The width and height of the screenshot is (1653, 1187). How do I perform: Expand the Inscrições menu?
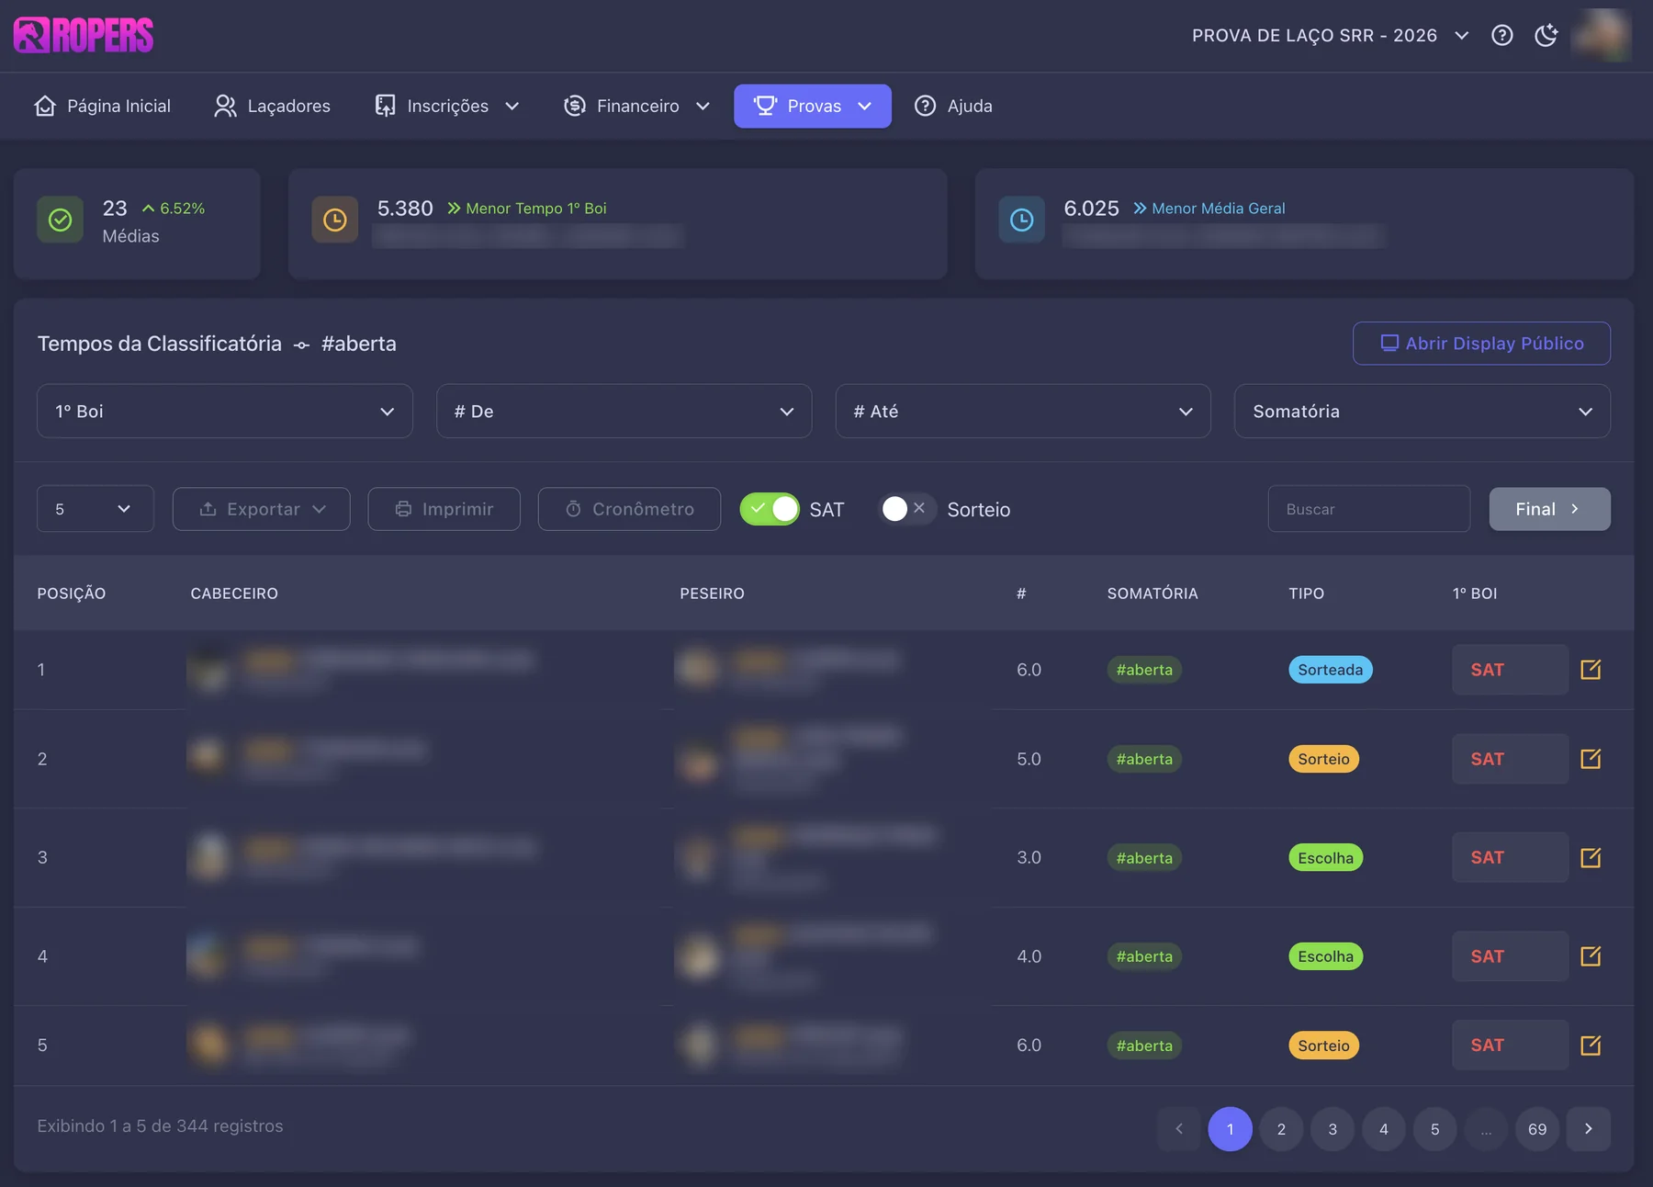(x=447, y=106)
